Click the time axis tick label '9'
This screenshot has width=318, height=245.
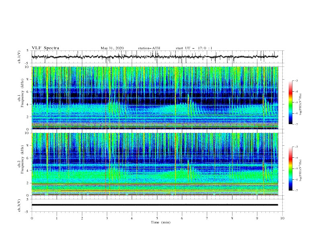coord(257,218)
